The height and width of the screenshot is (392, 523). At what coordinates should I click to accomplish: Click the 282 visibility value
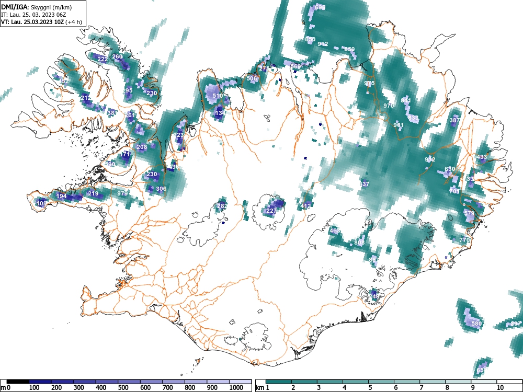222,205
